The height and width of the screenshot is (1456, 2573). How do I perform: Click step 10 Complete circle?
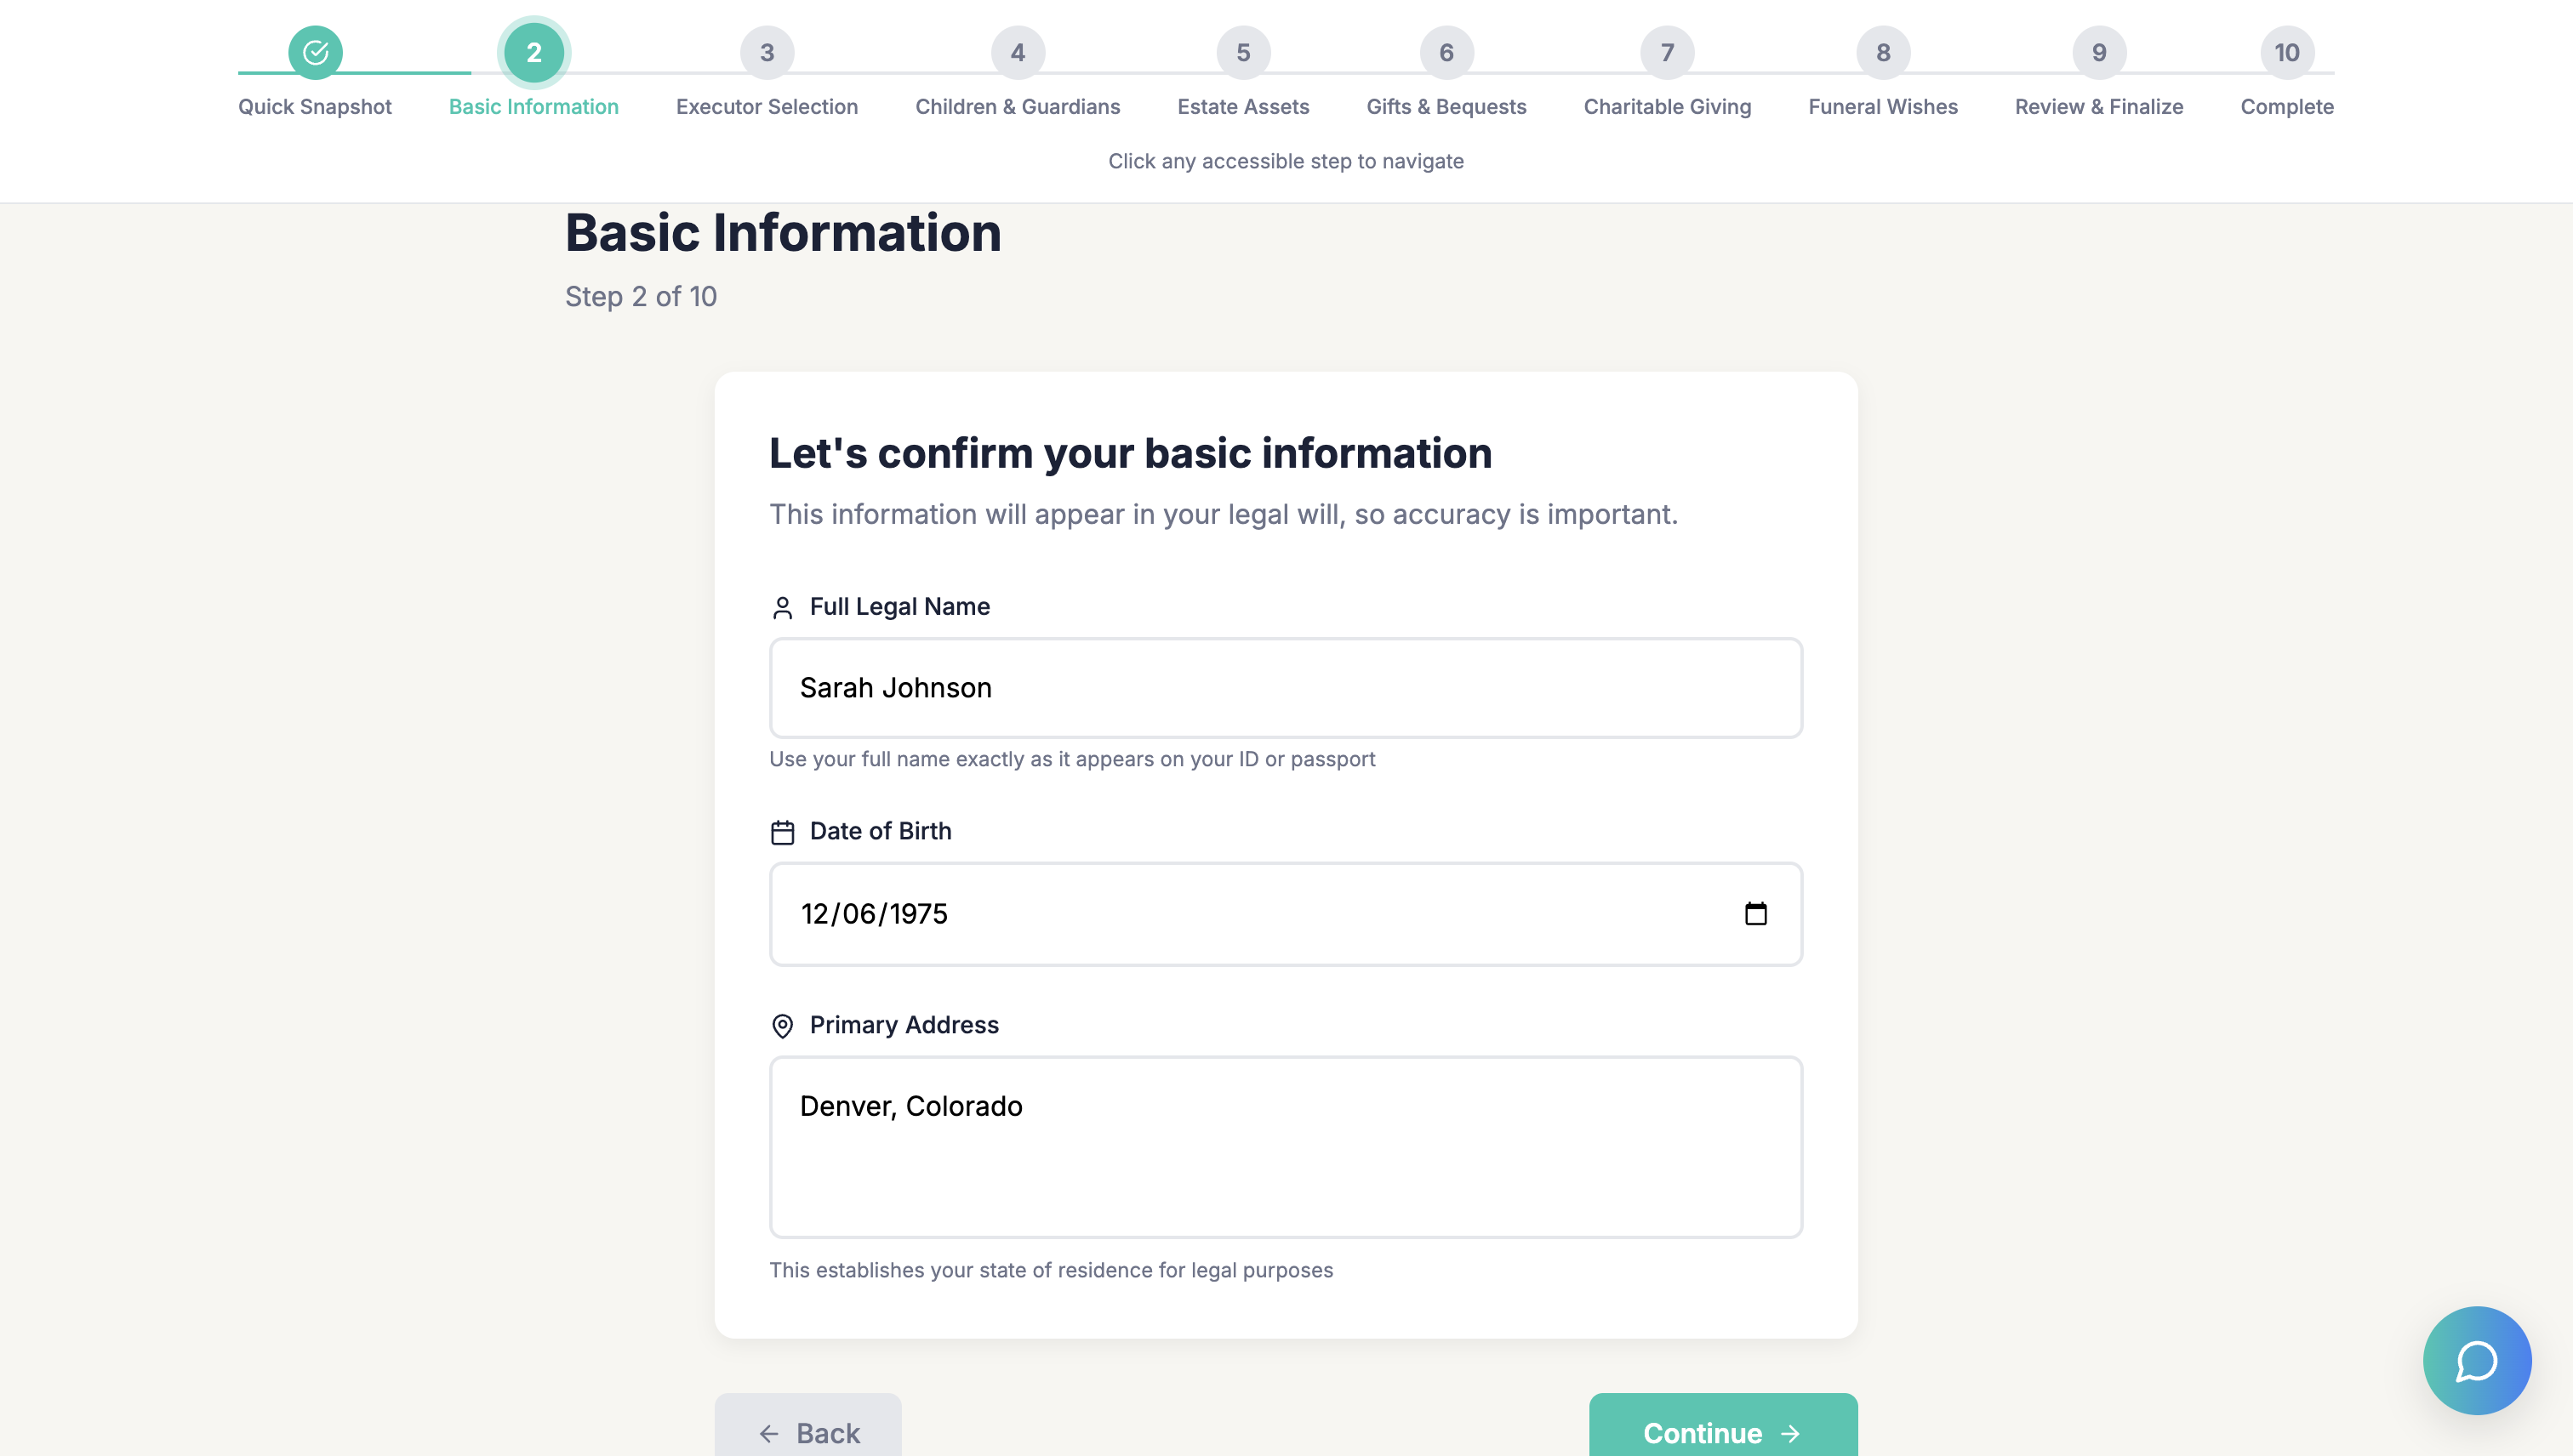pyautogui.click(x=2286, y=52)
